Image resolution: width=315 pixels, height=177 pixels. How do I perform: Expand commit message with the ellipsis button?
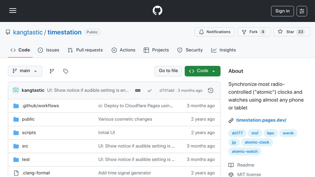pyautogui.click(x=138, y=90)
